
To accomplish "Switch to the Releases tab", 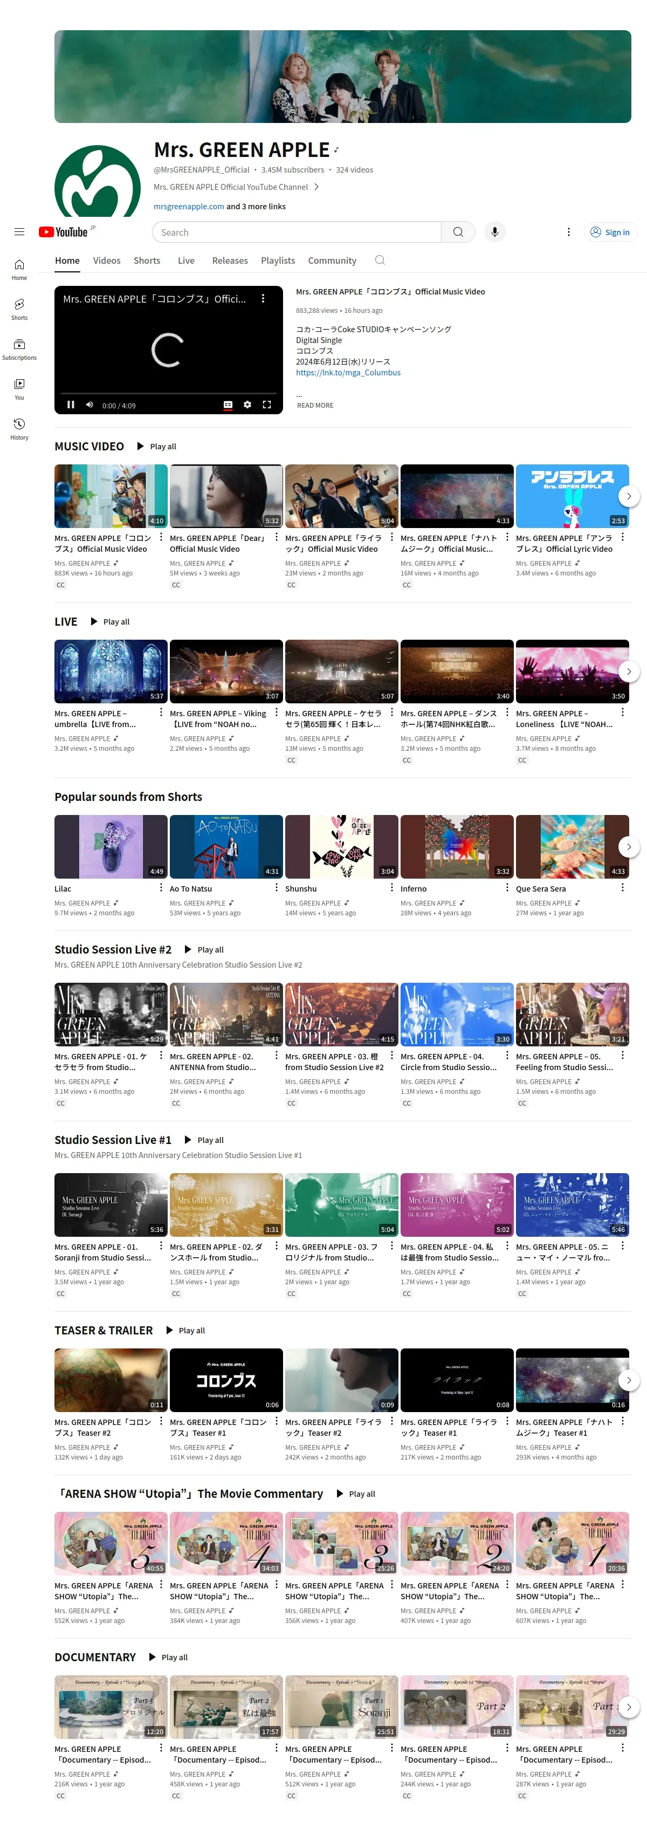I will 230,261.
